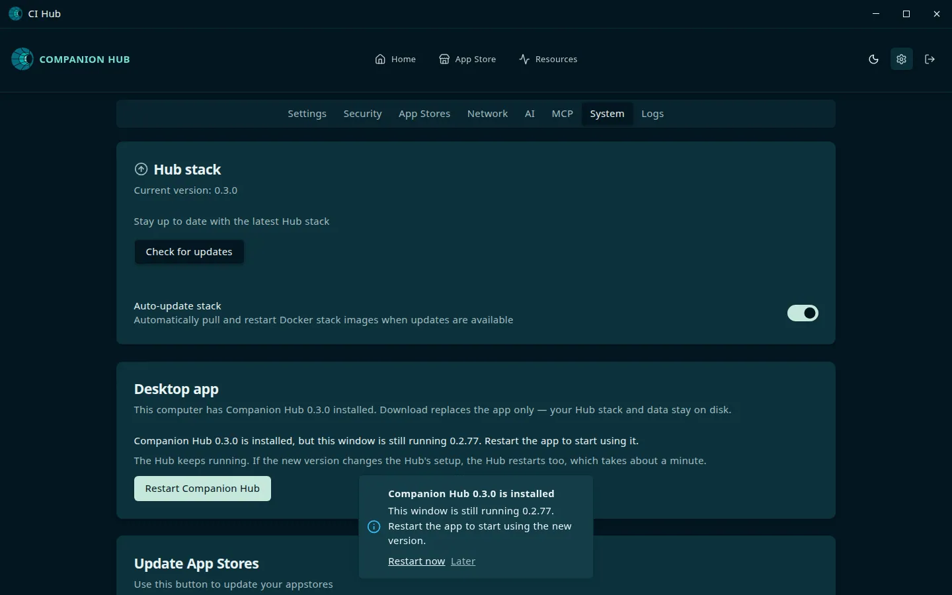Click the Restart Companion Hub button
952x595 pixels.
pyautogui.click(x=202, y=489)
